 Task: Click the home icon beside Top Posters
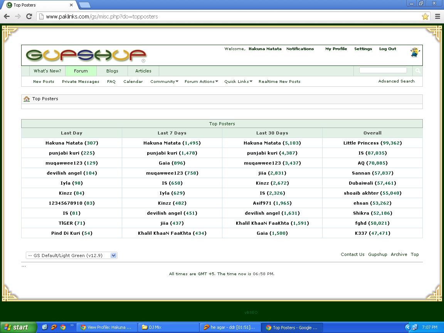coord(27,99)
